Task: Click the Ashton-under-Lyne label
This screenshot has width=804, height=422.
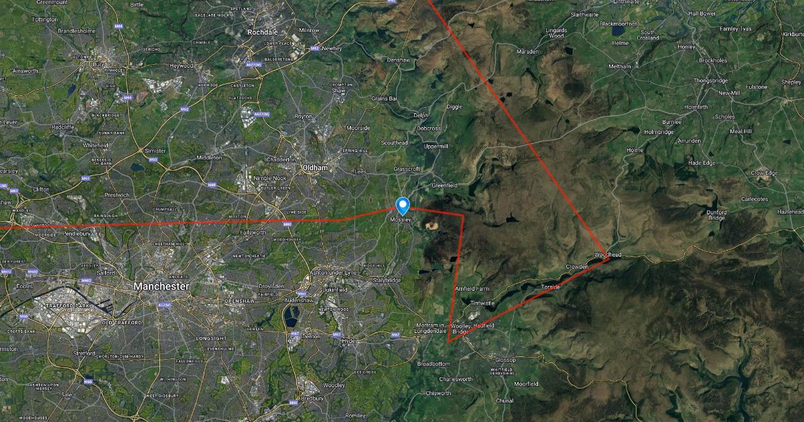Action: coord(333,273)
